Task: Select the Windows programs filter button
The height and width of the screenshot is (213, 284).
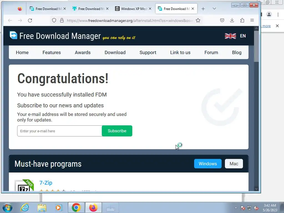Action: click(x=208, y=164)
